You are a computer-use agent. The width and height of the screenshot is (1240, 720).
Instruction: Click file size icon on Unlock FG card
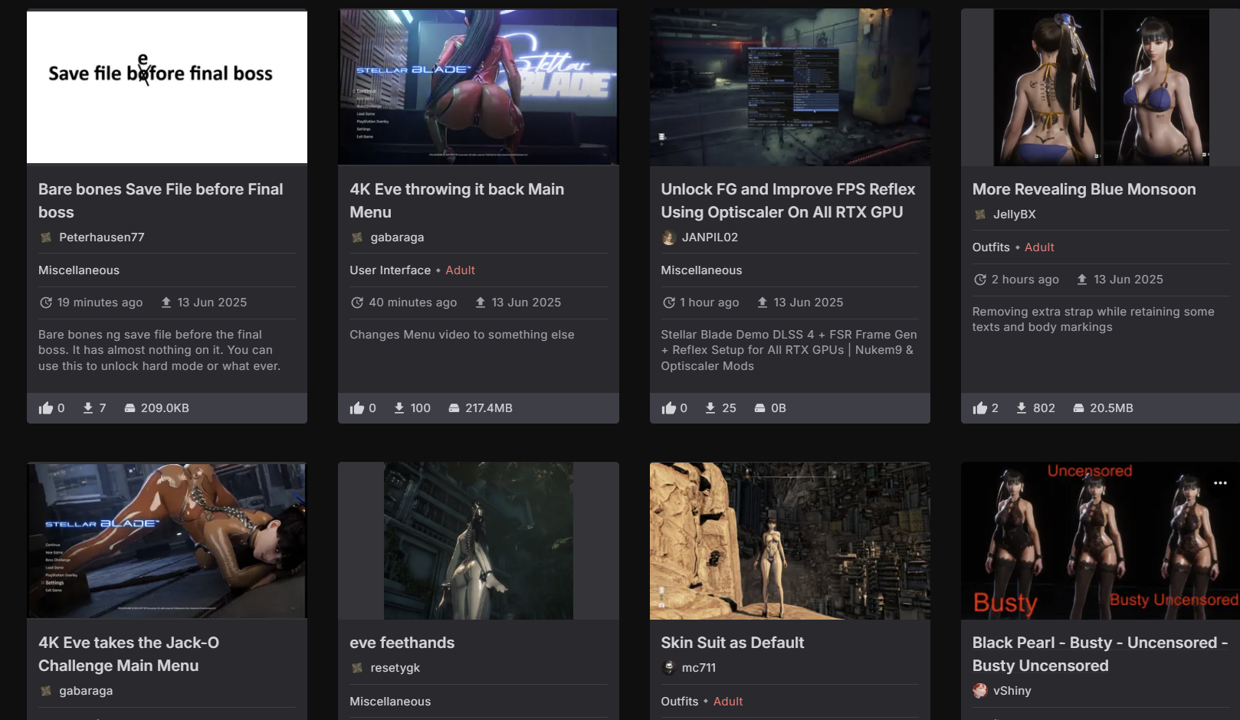coord(759,408)
